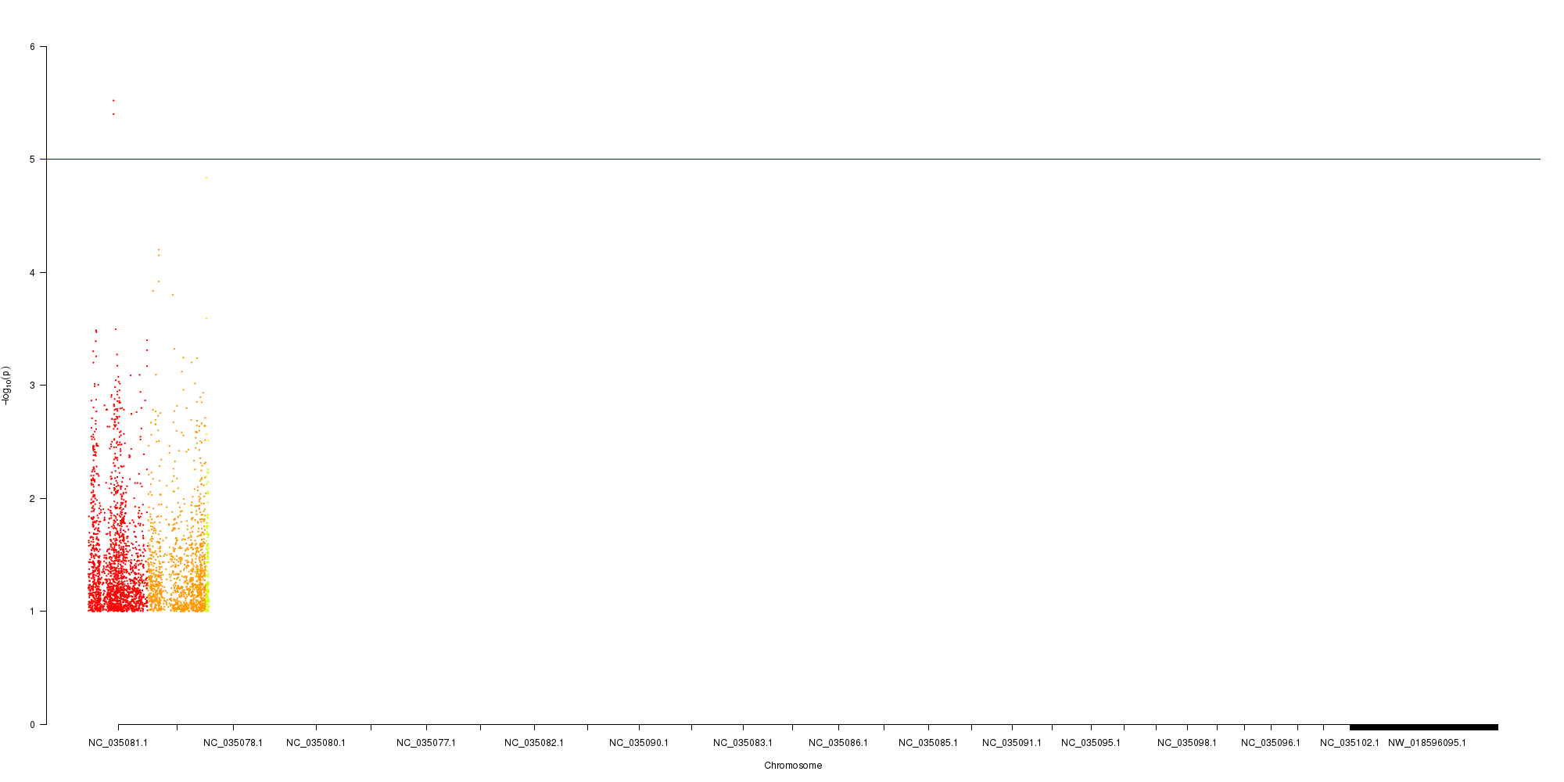
Task: Click the NC_035081.1 chromosome label
Action: pos(118,743)
